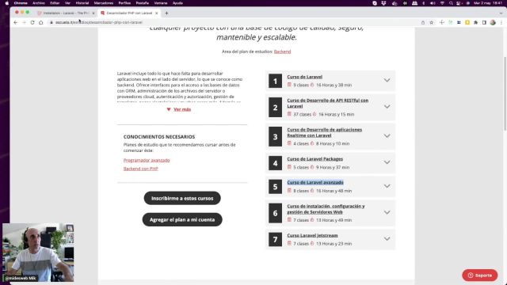Open the Historial menu
The width and height of the screenshot is (507, 285).
pyautogui.click(x=82, y=3)
